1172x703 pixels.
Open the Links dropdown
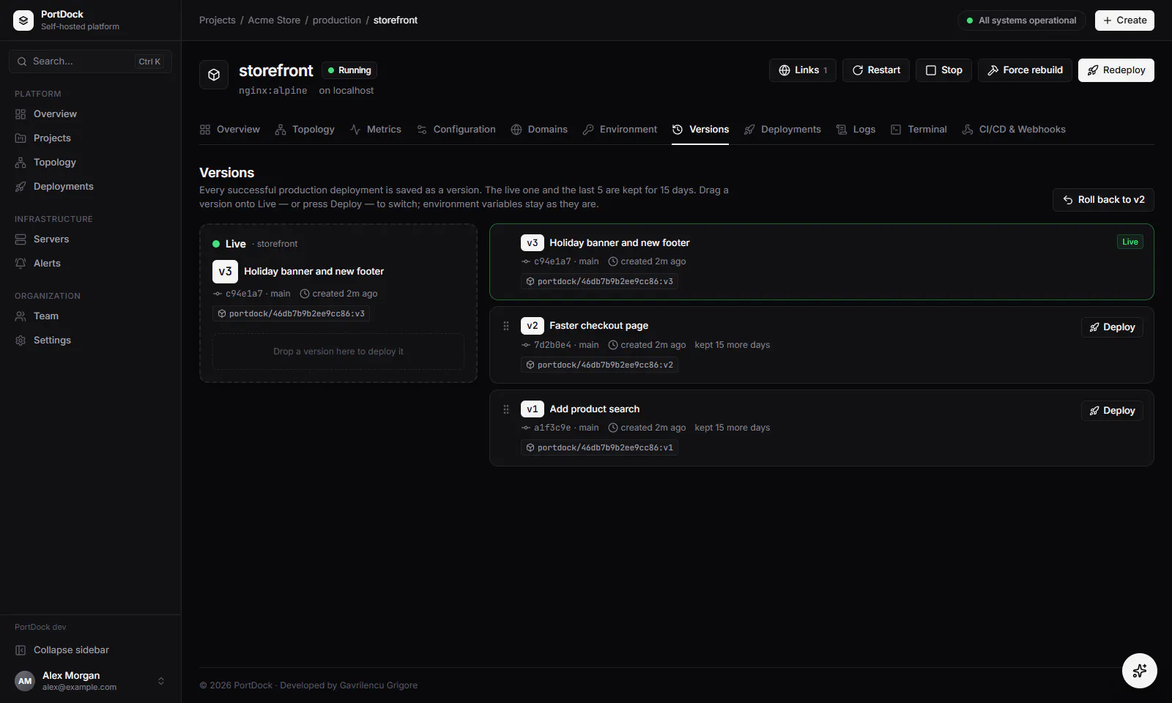tap(803, 70)
